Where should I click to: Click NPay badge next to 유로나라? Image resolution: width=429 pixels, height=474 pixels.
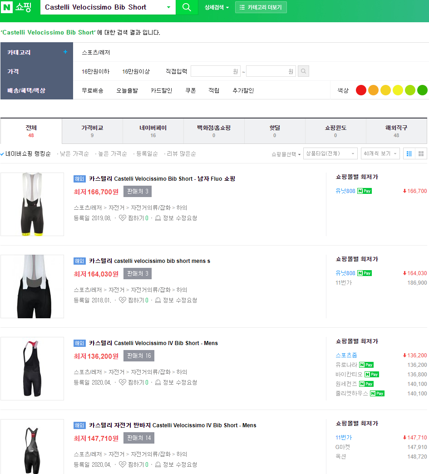pyautogui.click(x=366, y=365)
